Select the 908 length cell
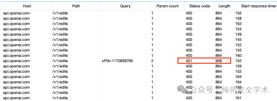The width and height of the screenshot is (277, 101). (x=219, y=61)
